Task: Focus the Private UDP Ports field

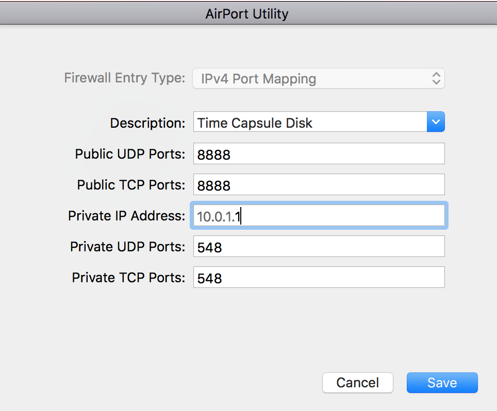Action: click(x=319, y=247)
